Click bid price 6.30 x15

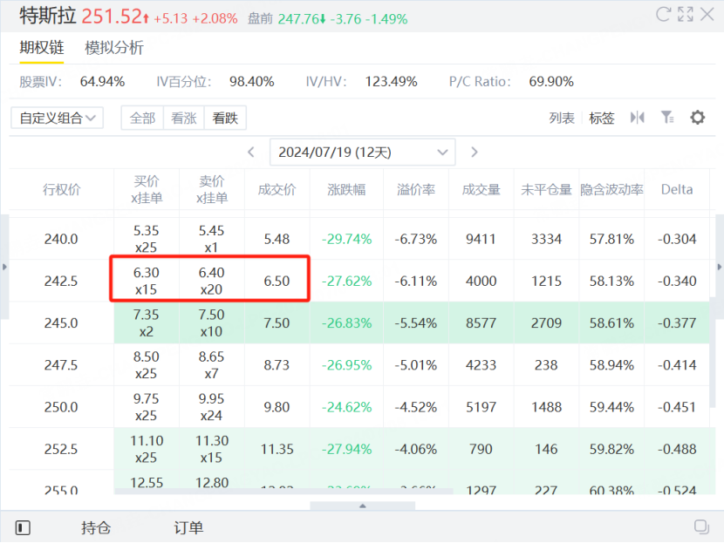(147, 281)
